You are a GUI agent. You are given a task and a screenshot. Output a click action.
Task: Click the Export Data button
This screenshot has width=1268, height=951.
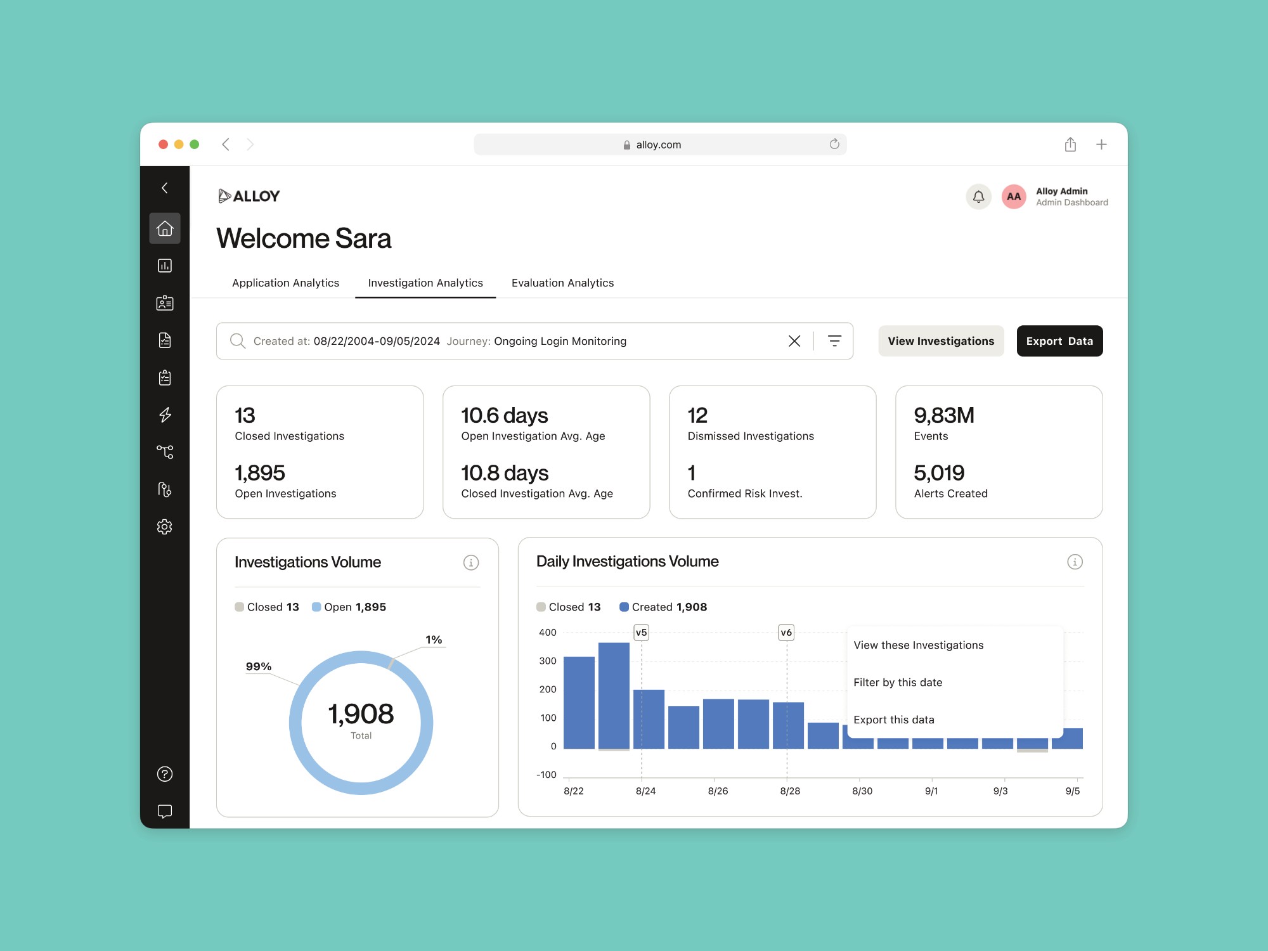tap(1059, 341)
